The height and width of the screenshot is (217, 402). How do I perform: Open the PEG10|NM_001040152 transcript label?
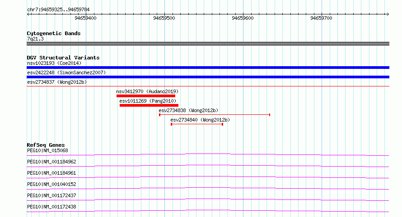[51, 184]
